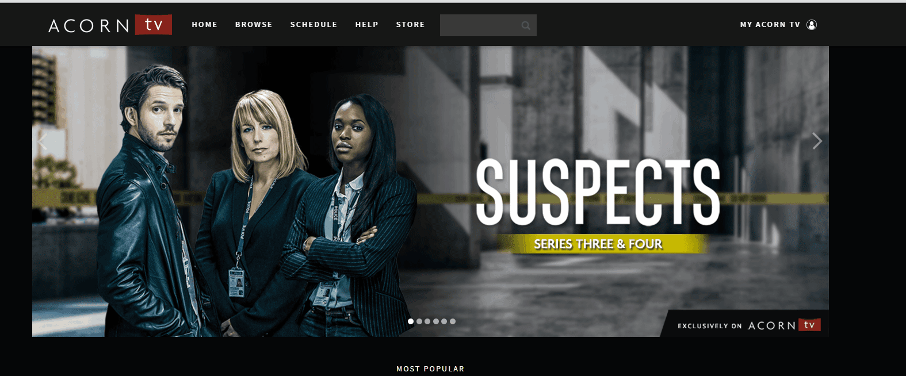
Task: Go to previous slide with left chevron
Action: [42, 141]
